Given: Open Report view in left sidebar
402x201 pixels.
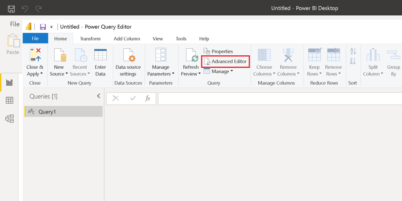Looking at the screenshot, I should (x=9, y=82).
